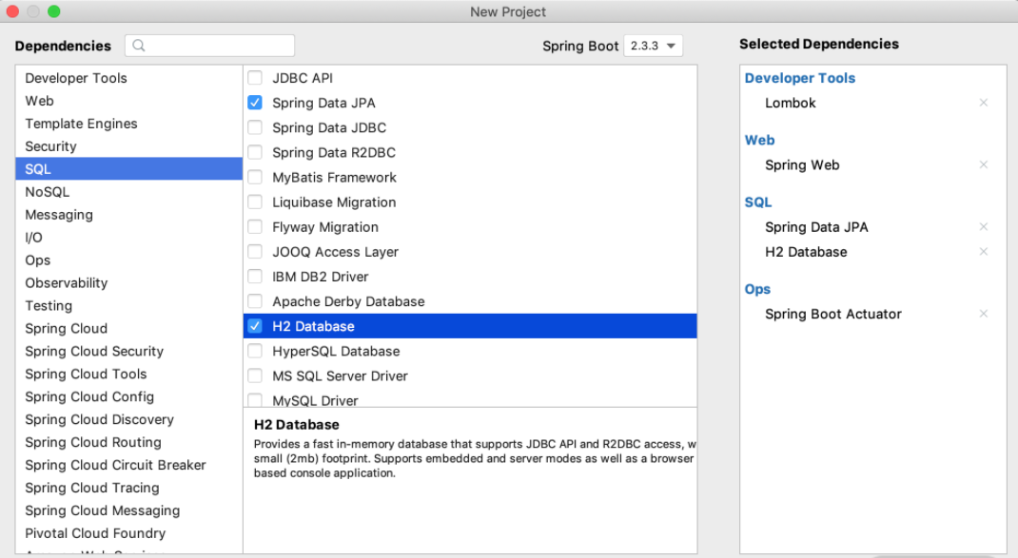1018x558 pixels.
Task: Select the Observability category
Action: click(67, 283)
